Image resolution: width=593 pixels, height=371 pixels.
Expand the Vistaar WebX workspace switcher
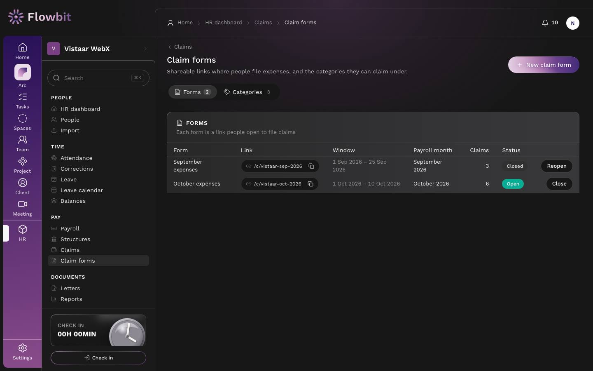pyautogui.click(x=98, y=49)
